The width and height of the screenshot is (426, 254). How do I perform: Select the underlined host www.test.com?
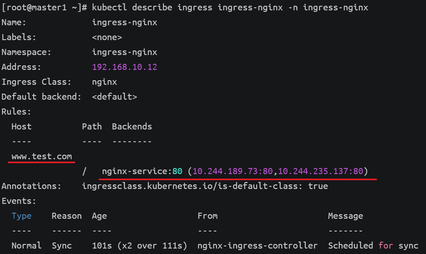(x=41, y=156)
